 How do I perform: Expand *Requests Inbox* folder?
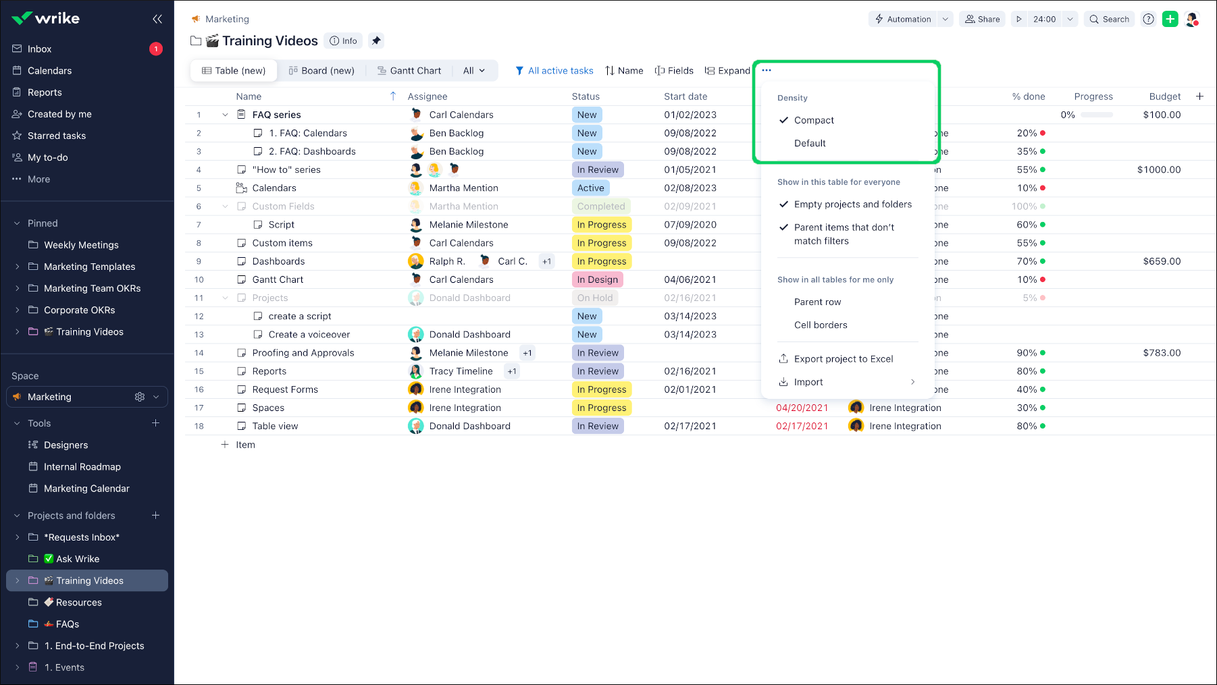coord(17,537)
